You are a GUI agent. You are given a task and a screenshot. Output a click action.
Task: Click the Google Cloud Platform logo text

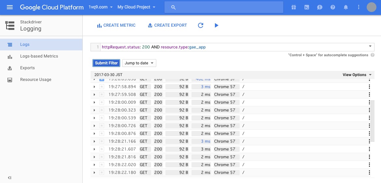[x=52, y=7]
